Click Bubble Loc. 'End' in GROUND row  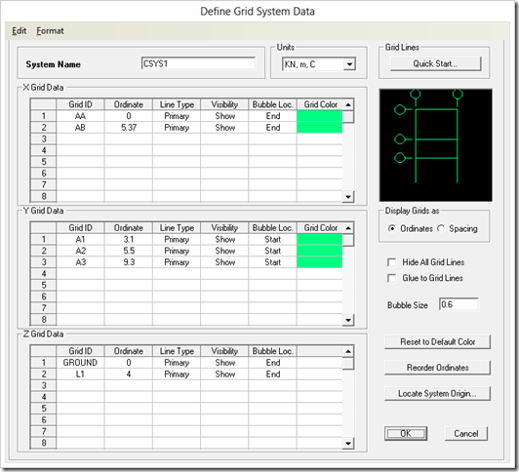pos(273,363)
